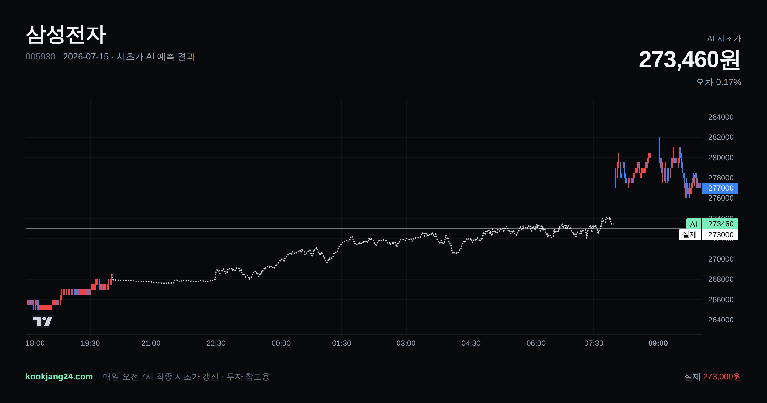Select the stock title 삼성전자
This screenshot has width=767, height=403.
click(x=66, y=35)
